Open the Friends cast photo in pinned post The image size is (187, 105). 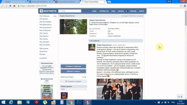[120, 89]
